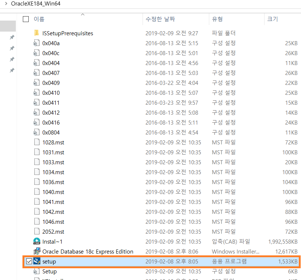Viewport: 301px width, 280px height.
Task: Select the 1034.mst file icon
Action: point(37,172)
